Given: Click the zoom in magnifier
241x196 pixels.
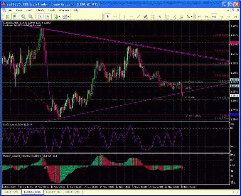Looking at the screenshot, I should click(x=24, y=17).
